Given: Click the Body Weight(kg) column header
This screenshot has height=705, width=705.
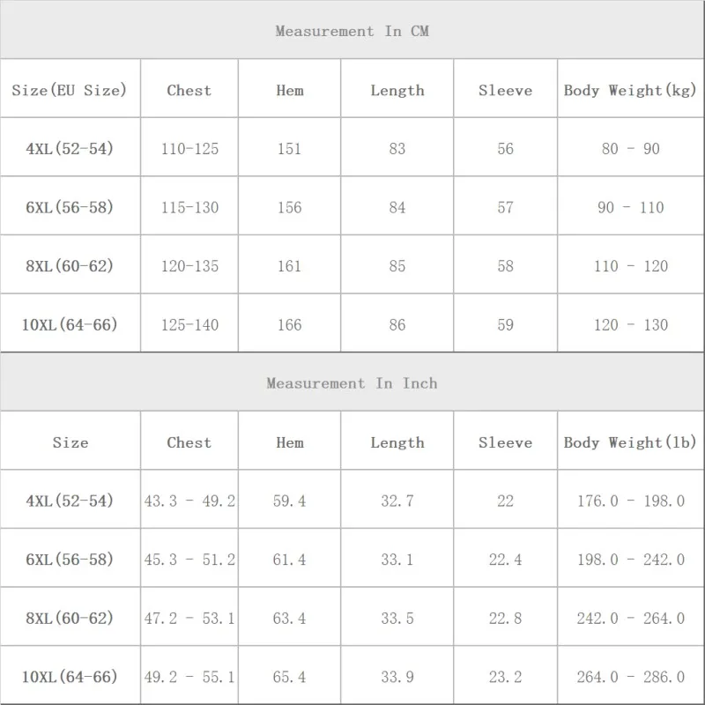Looking at the screenshot, I should click(630, 90).
